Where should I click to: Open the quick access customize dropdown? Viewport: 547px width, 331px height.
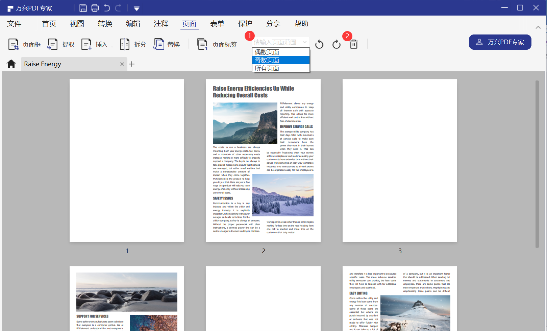(x=136, y=8)
